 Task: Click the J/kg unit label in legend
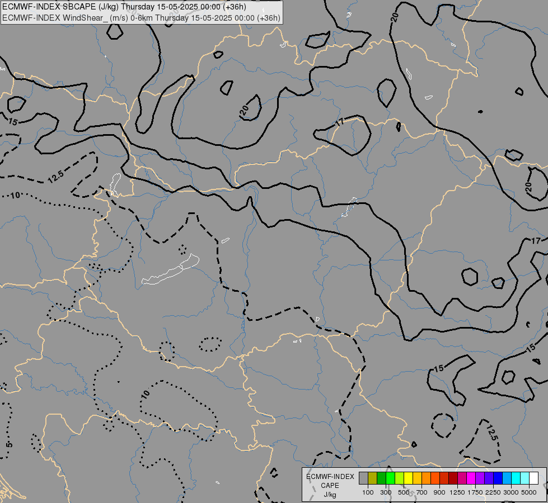pyautogui.click(x=330, y=495)
